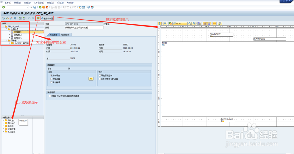Image resolution: width=294 pixels, height=154 pixels.
Task: Click the Save floppy disk icon
Action: [35, 7]
